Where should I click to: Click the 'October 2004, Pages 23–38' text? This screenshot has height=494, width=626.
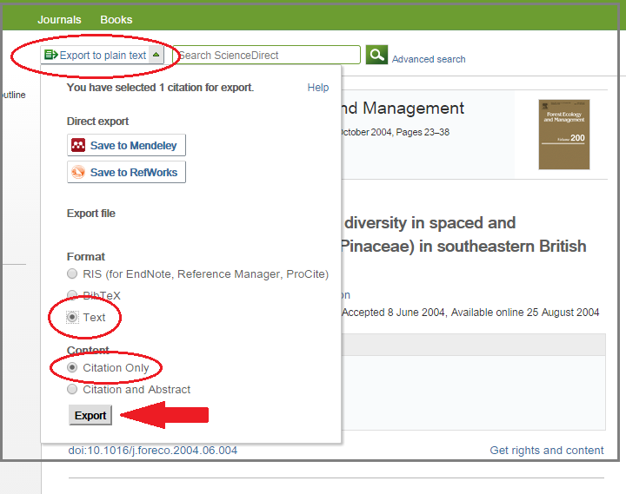[x=395, y=132]
